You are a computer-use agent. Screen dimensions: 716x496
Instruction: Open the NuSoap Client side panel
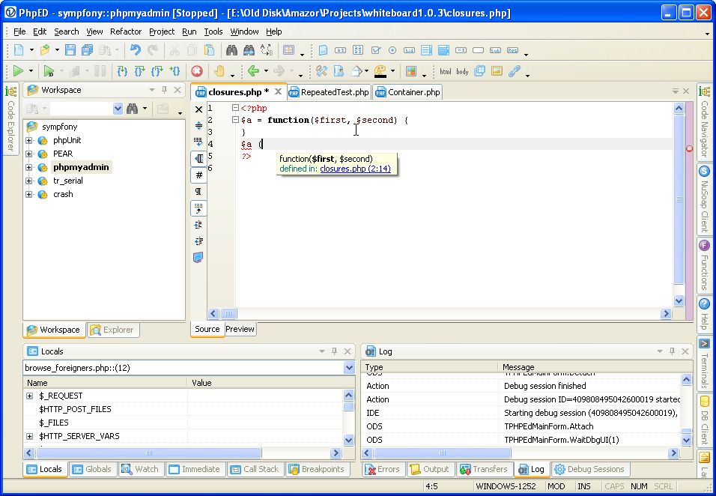point(704,199)
